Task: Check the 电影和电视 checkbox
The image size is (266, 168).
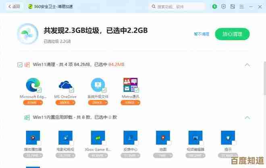Action: point(72,143)
